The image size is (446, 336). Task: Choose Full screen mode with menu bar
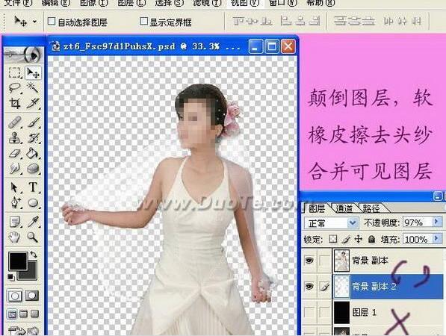pyautogui.click(x=24, y=314)
